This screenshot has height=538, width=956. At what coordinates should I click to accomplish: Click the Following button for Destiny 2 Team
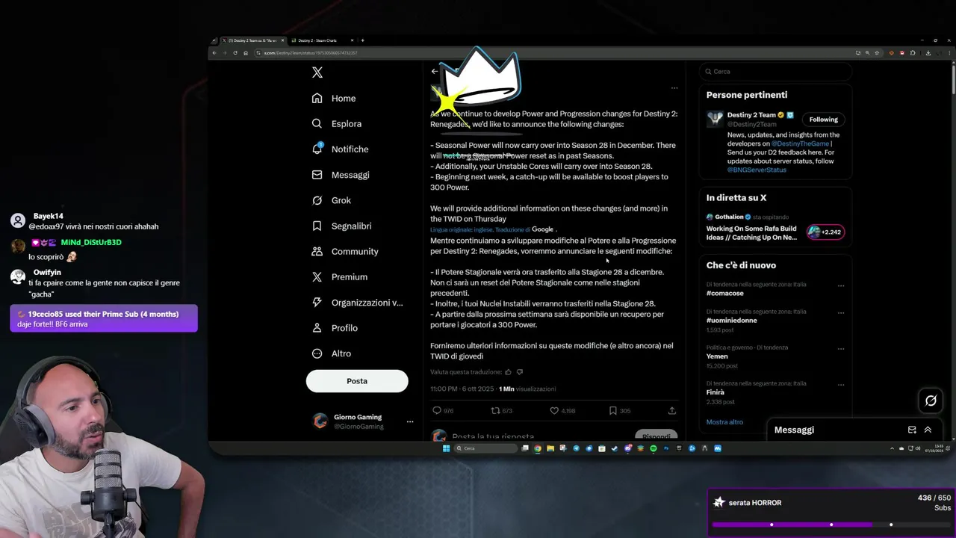(x=823, y=120)
